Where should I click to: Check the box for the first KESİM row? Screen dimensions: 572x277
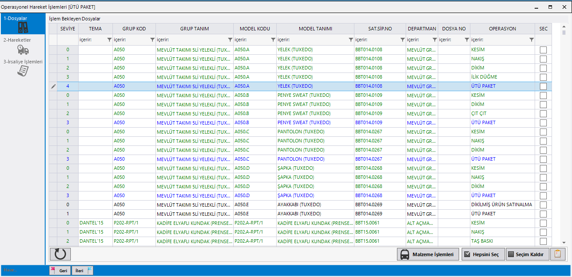[543, 50]
